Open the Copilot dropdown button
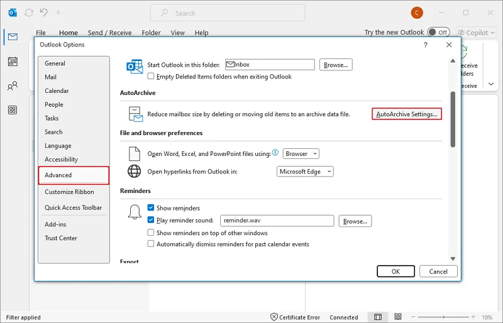Screen dimensions: 503x323 pos(476,33)
